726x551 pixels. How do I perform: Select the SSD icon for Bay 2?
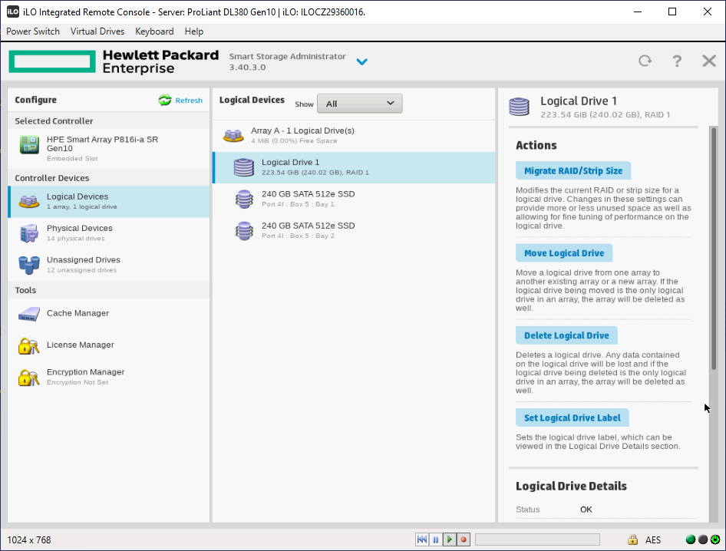[244, 230]
